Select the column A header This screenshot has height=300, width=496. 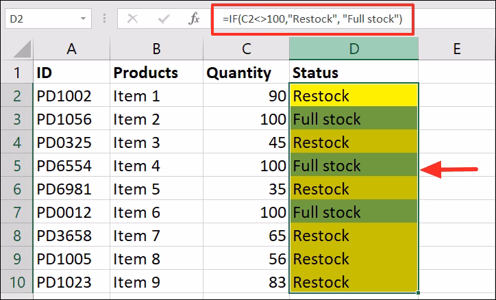point(71,49)
